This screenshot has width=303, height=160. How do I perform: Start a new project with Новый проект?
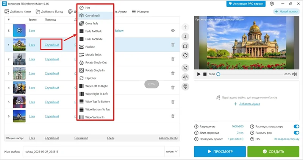(286, 12)
